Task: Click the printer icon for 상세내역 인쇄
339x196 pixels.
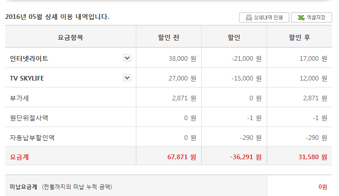Action: [249, 18]
